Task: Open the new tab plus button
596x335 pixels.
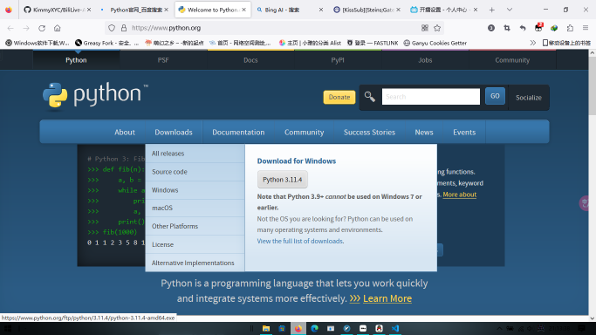Action: click(x=492, y=10)
